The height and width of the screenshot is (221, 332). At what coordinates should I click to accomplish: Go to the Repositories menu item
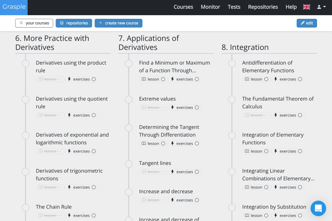click(263, 7)
